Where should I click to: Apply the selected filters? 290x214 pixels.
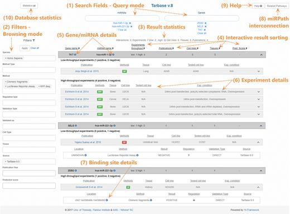click(x=25, y=48)
